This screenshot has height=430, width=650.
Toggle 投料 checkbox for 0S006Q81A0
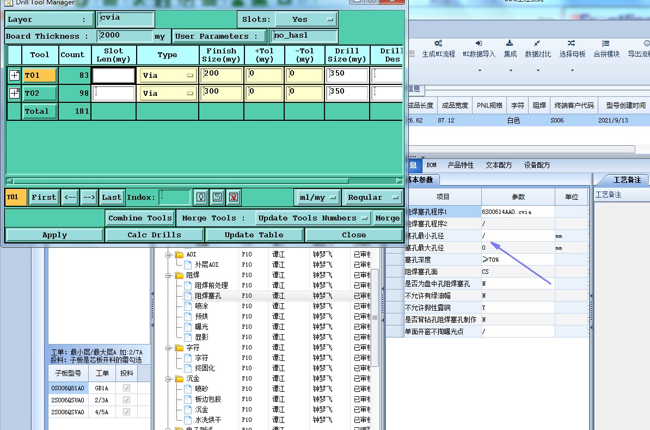(x=126, y=388)
